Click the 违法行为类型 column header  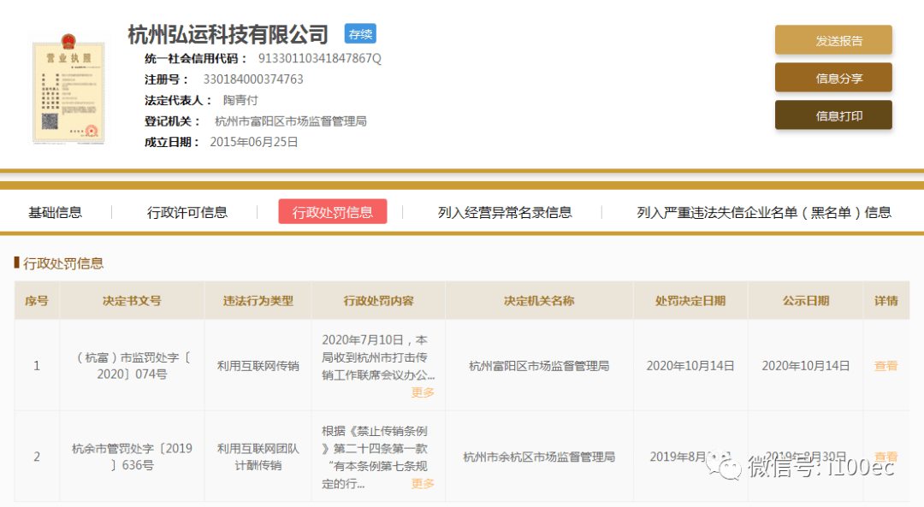click(258, 301)
